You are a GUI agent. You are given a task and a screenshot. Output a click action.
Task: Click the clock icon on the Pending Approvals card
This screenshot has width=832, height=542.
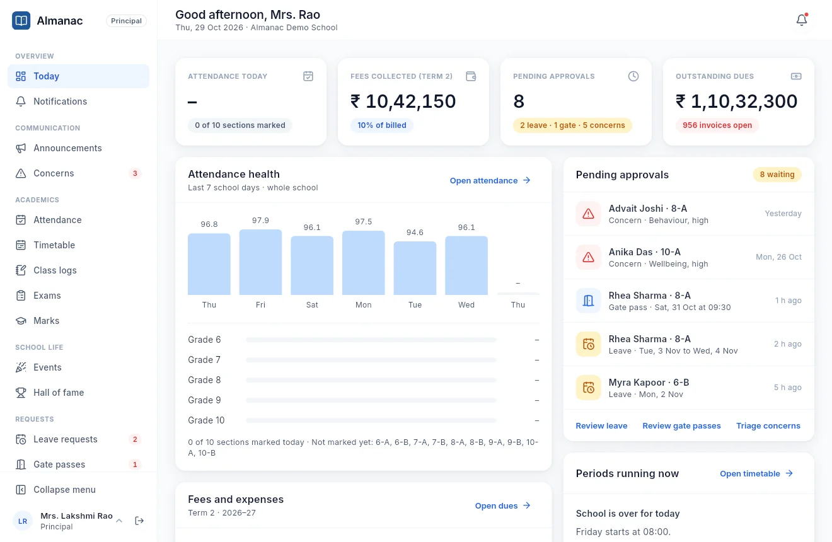click(x=633, y=76)
